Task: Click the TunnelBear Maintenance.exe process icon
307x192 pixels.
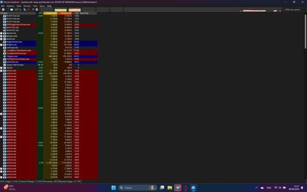Action: pos(4,50)
